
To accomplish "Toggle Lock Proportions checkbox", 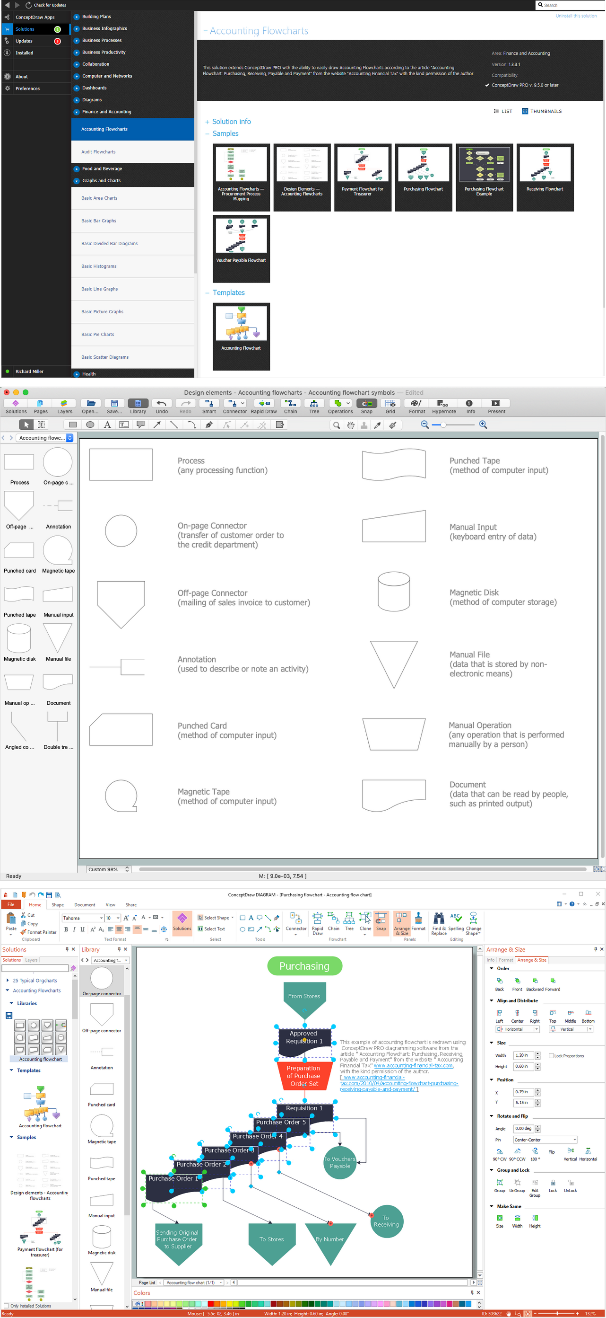I will (551, 1055).
